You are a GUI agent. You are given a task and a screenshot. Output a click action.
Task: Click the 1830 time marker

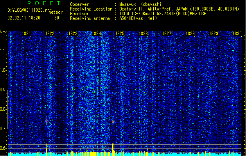coord(237,34)
